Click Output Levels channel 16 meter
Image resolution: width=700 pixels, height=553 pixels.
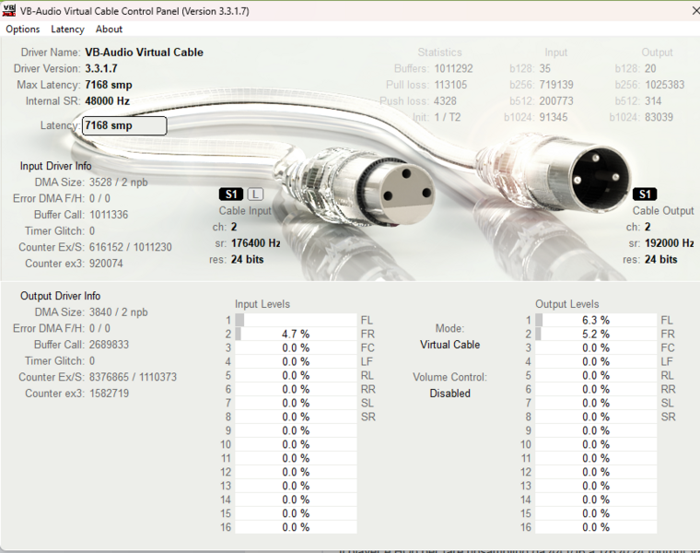pyautogui.click(x=596, y=527)
